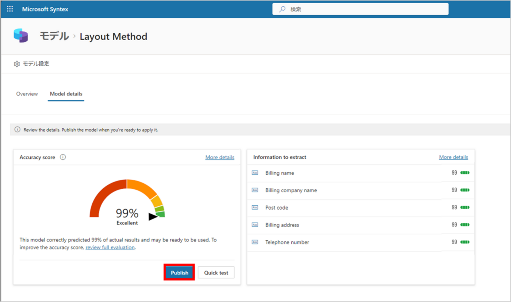Click the Accuracy score info icon
Screen dimensions: 511x302
click(63, 157)
